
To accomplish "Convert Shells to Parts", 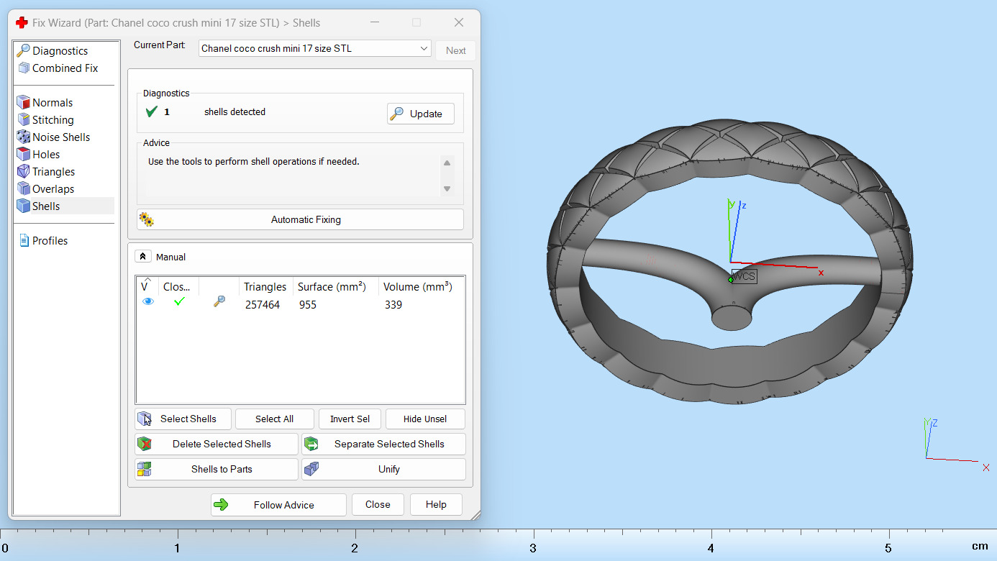I will click(217, 469).
